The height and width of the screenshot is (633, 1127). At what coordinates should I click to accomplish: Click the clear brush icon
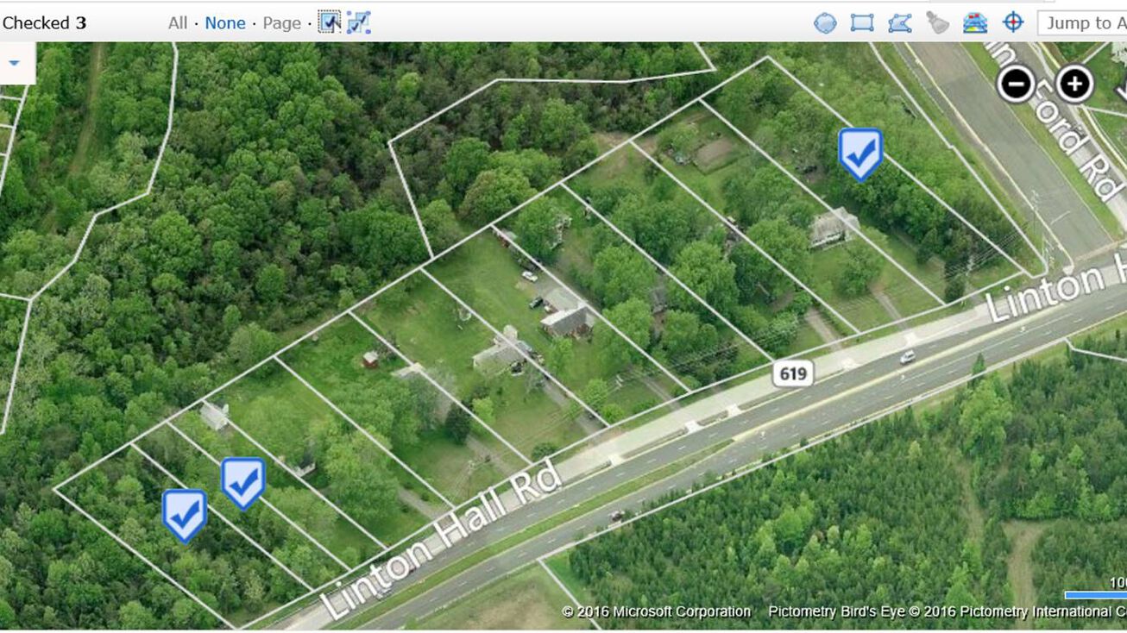coord(937,22)
